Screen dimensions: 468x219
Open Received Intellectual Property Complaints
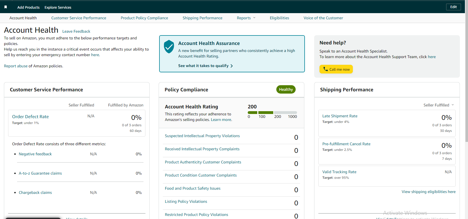pyautogui.click(x=202, y=149)
